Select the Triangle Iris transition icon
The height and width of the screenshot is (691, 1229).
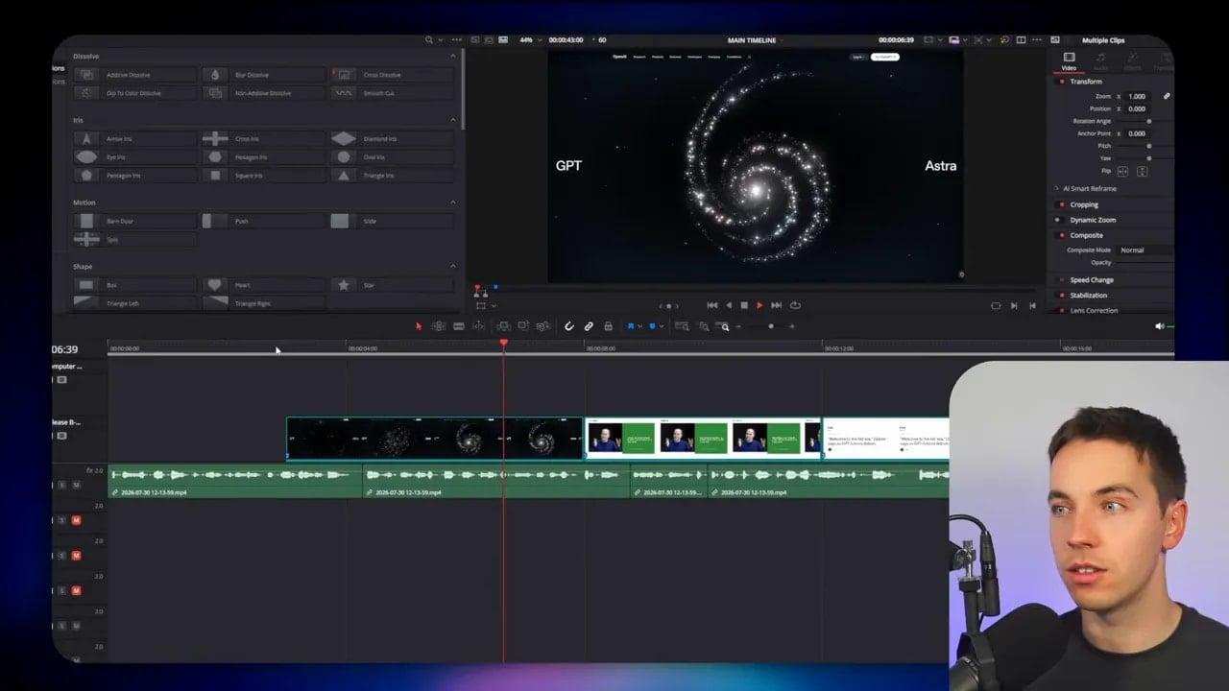click(344, 176)
